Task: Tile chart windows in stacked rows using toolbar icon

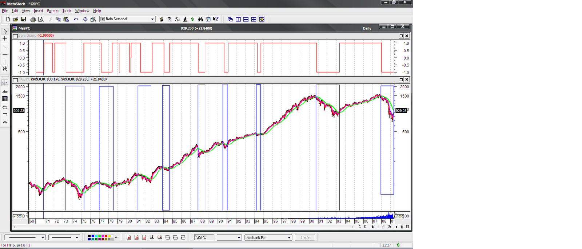Action: click(246, 19)
